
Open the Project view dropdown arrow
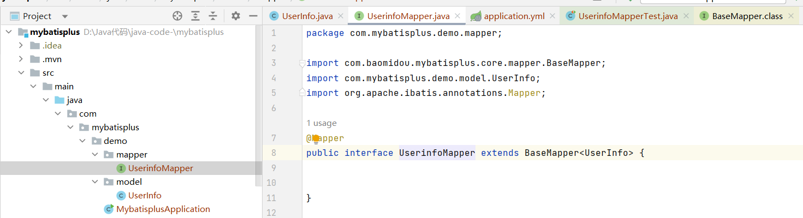65,16
